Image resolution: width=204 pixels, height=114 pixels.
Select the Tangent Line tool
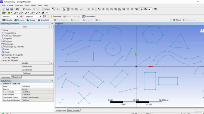9,33
